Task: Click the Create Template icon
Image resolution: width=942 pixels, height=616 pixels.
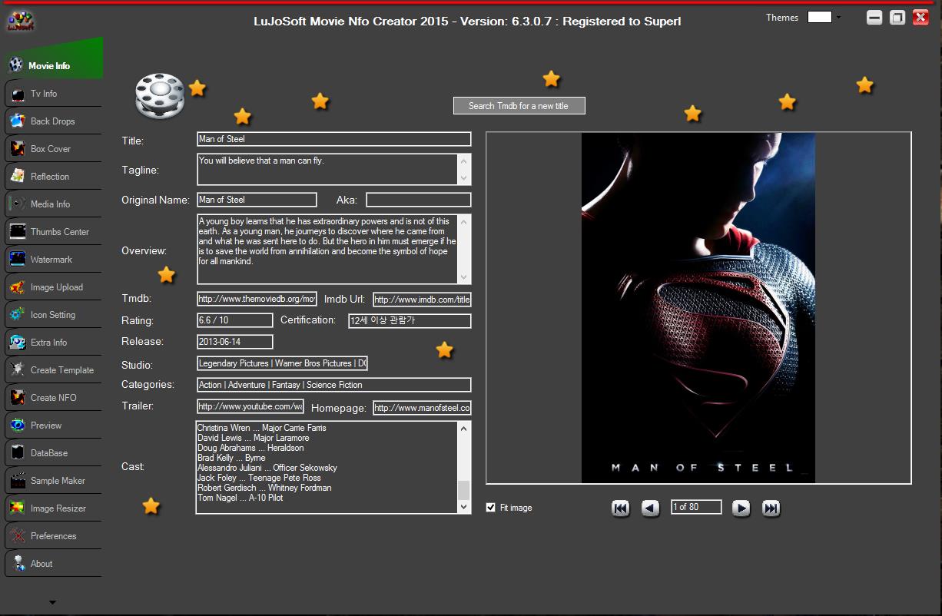Action: [x=17, y=369]
